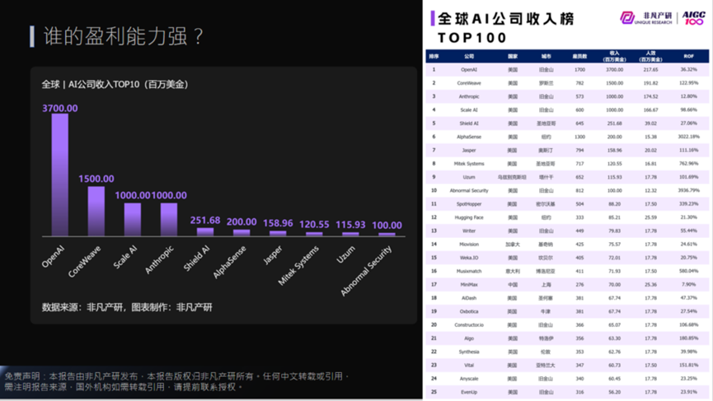Click the 数据来源 source line under the chart
713x401 pixels.
[127, 307]
